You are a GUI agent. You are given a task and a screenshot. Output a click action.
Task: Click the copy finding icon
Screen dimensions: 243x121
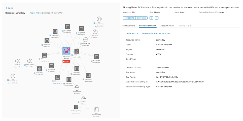coord(151,18)
